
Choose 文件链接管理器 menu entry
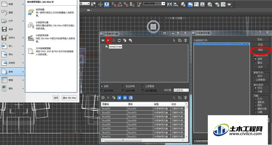coord(51,51)
